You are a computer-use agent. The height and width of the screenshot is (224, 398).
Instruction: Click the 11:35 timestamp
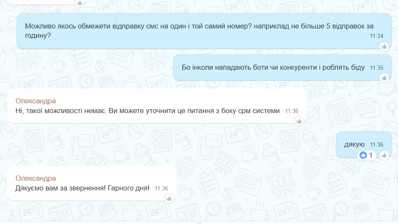pyautogui.click(x=376, y=68)
